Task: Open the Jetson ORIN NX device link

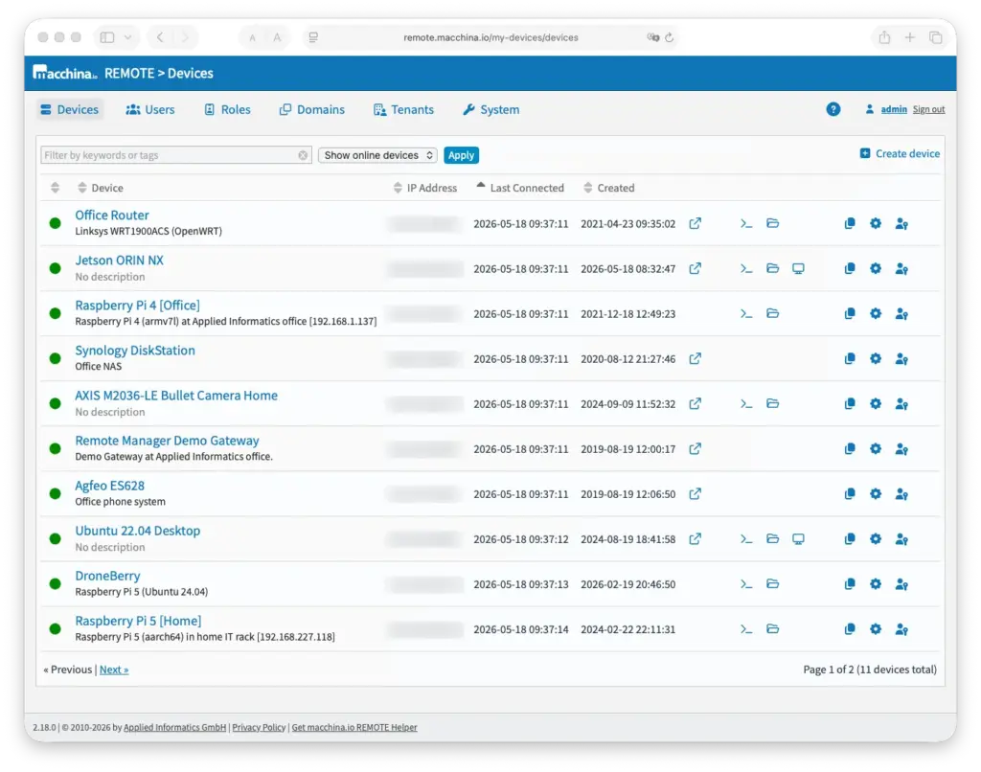Action: click(119, 261)
